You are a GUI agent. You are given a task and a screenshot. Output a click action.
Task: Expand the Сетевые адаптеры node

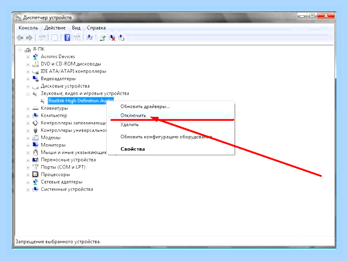pyautogui.click(x=28, y=183)
